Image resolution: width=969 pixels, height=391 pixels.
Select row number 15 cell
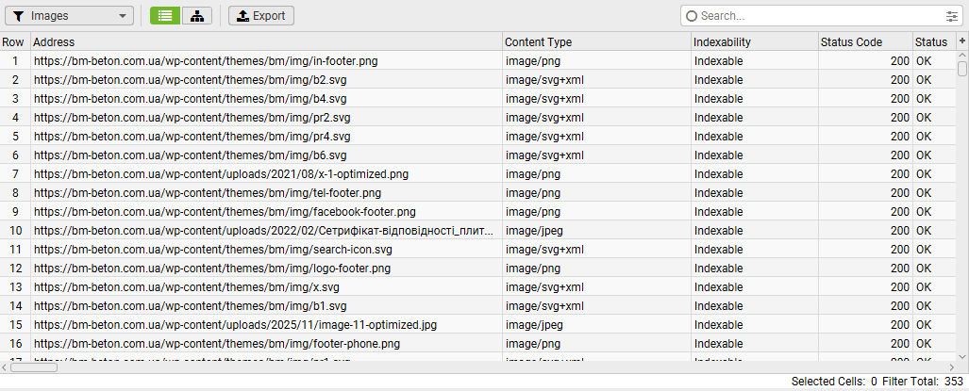click(15, 324)
